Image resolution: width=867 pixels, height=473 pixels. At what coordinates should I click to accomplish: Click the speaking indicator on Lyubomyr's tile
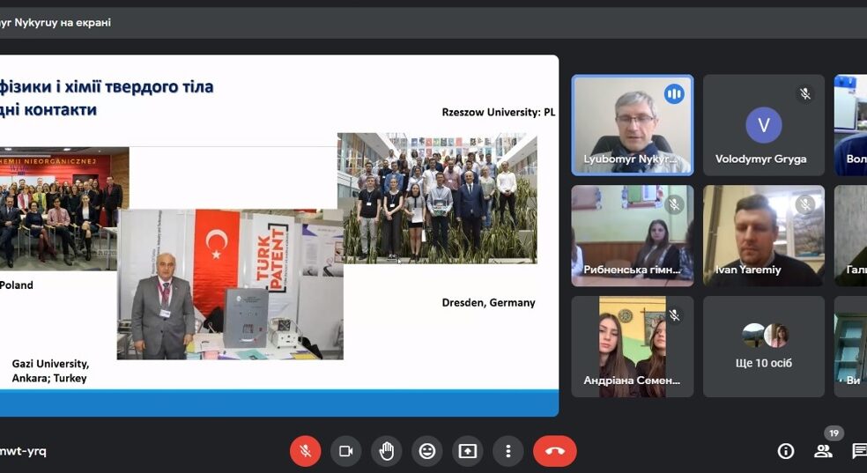674,93
